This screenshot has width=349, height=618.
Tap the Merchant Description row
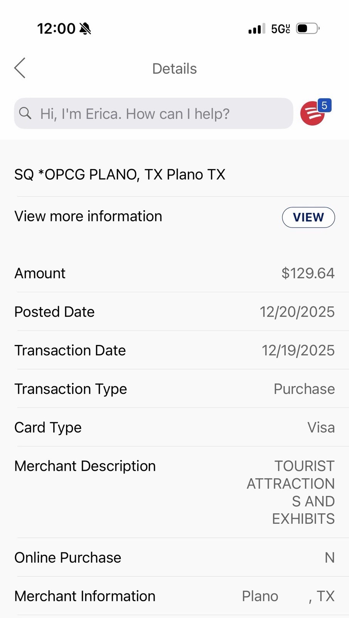pos(174,492)
